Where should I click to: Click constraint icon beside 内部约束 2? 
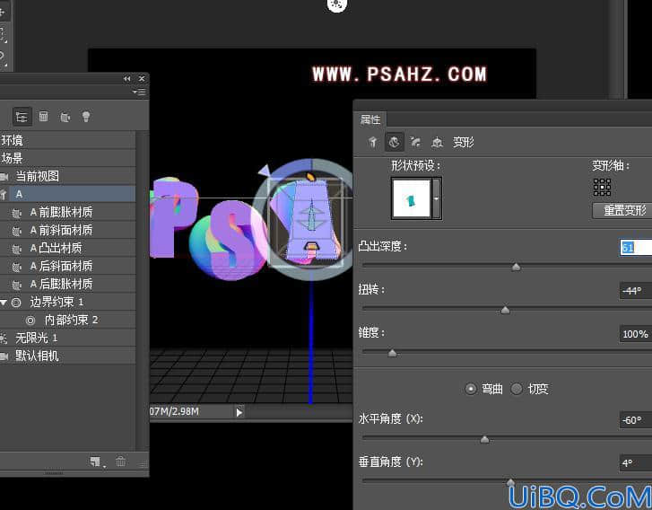pyautogui.click(x=30, y=321)
